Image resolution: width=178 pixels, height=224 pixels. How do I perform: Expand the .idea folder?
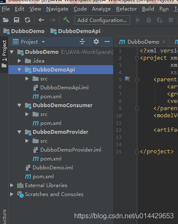coord(19,61)
